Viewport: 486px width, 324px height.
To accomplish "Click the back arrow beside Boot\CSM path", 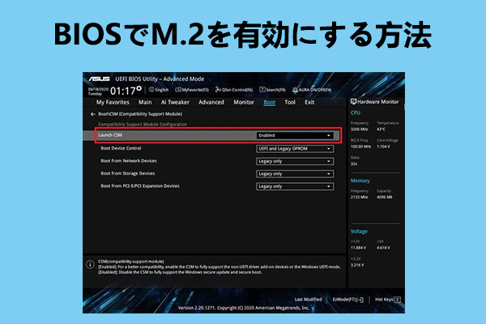I will (x=92, y=114).
